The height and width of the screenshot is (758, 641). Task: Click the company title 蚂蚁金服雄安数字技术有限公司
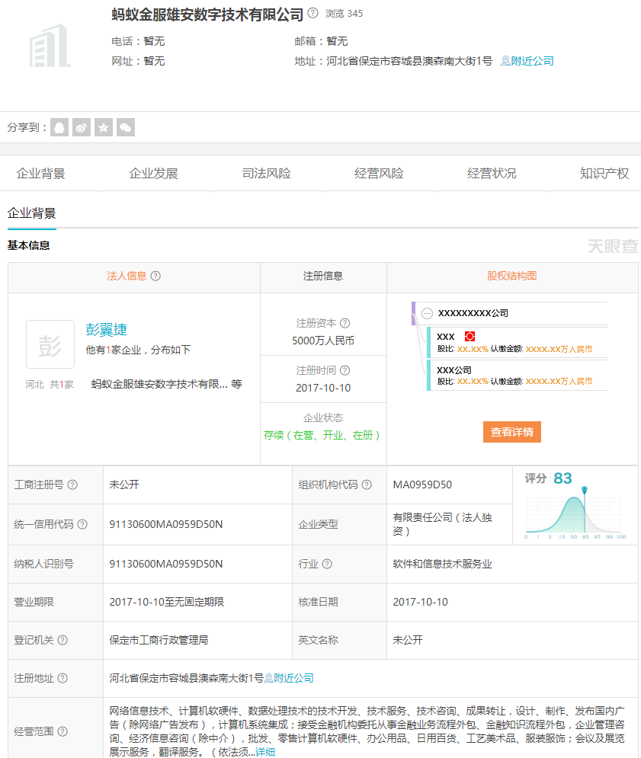click(207, 14)
